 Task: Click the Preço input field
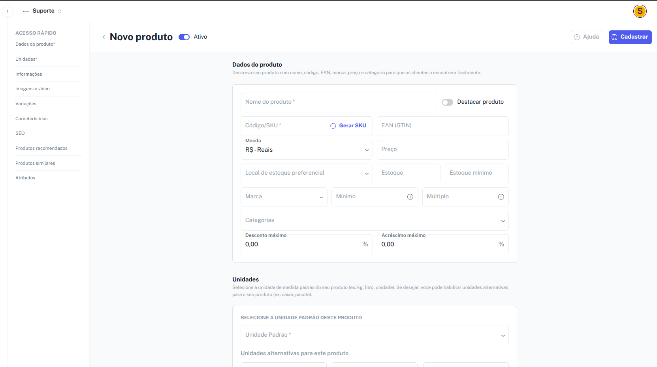(442, 150)
